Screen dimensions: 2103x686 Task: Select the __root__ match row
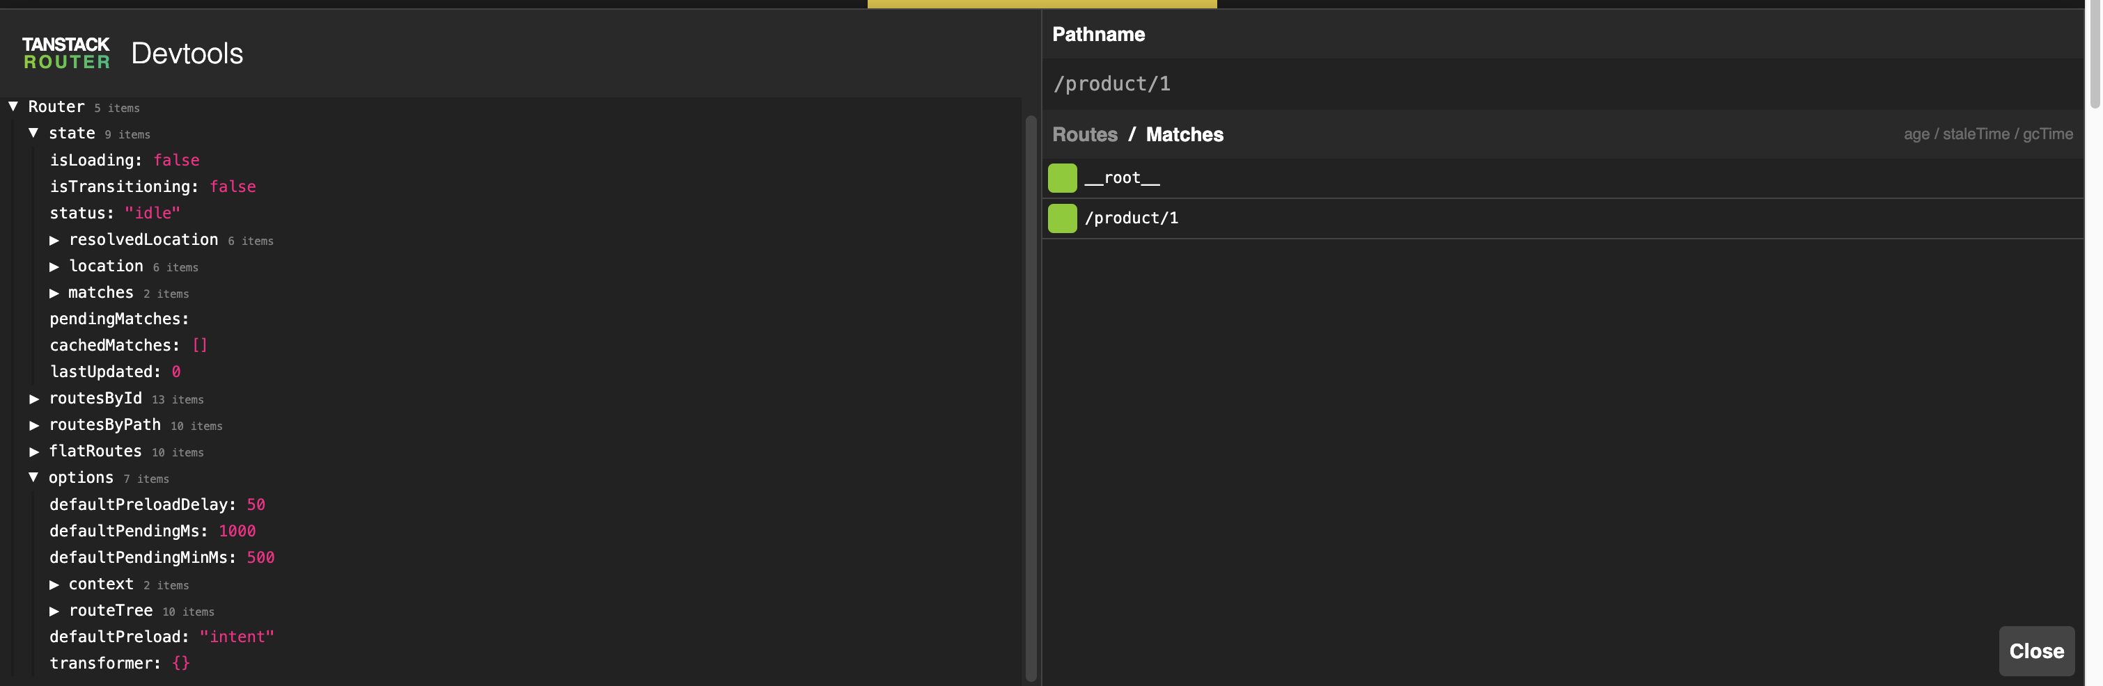click(1551, 178)
